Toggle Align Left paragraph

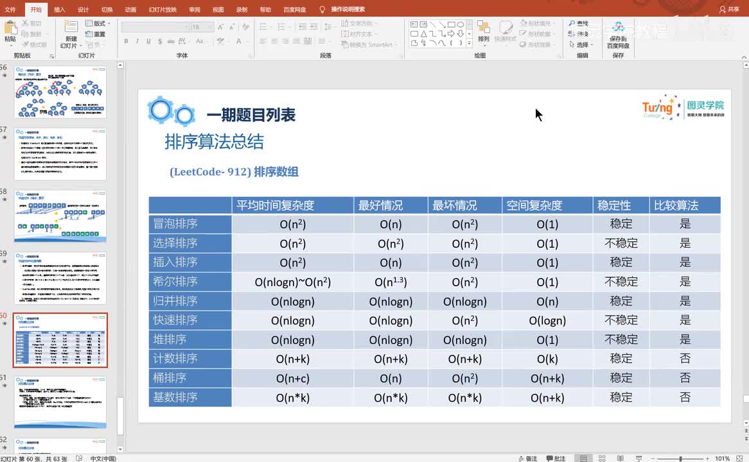(263, 41)
